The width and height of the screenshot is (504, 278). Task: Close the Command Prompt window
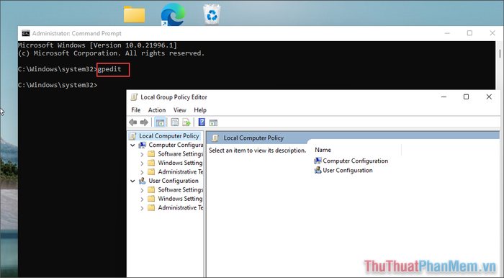[492, 33]
